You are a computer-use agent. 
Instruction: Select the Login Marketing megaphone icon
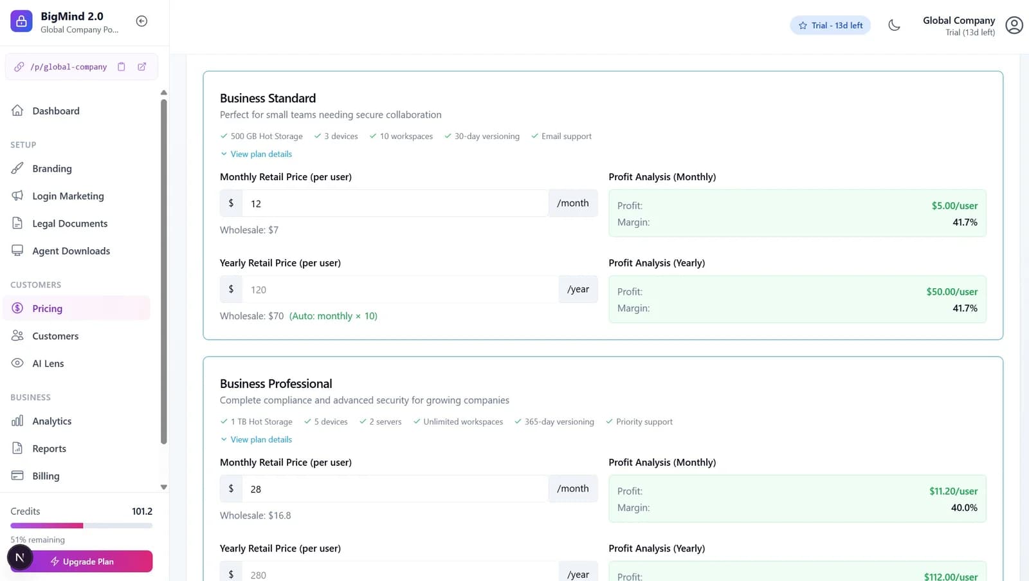point(17,196)
